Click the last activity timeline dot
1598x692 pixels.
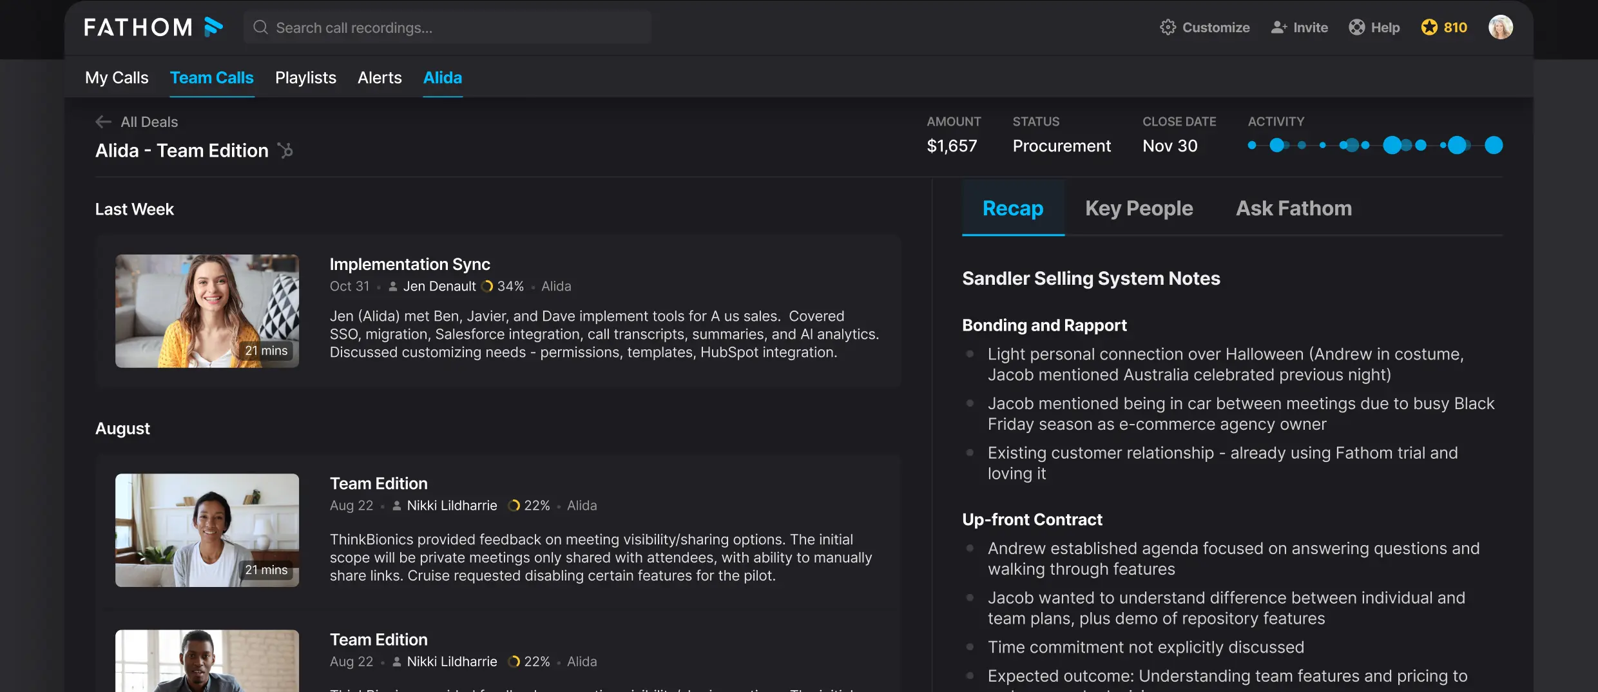click(1494, 146)
